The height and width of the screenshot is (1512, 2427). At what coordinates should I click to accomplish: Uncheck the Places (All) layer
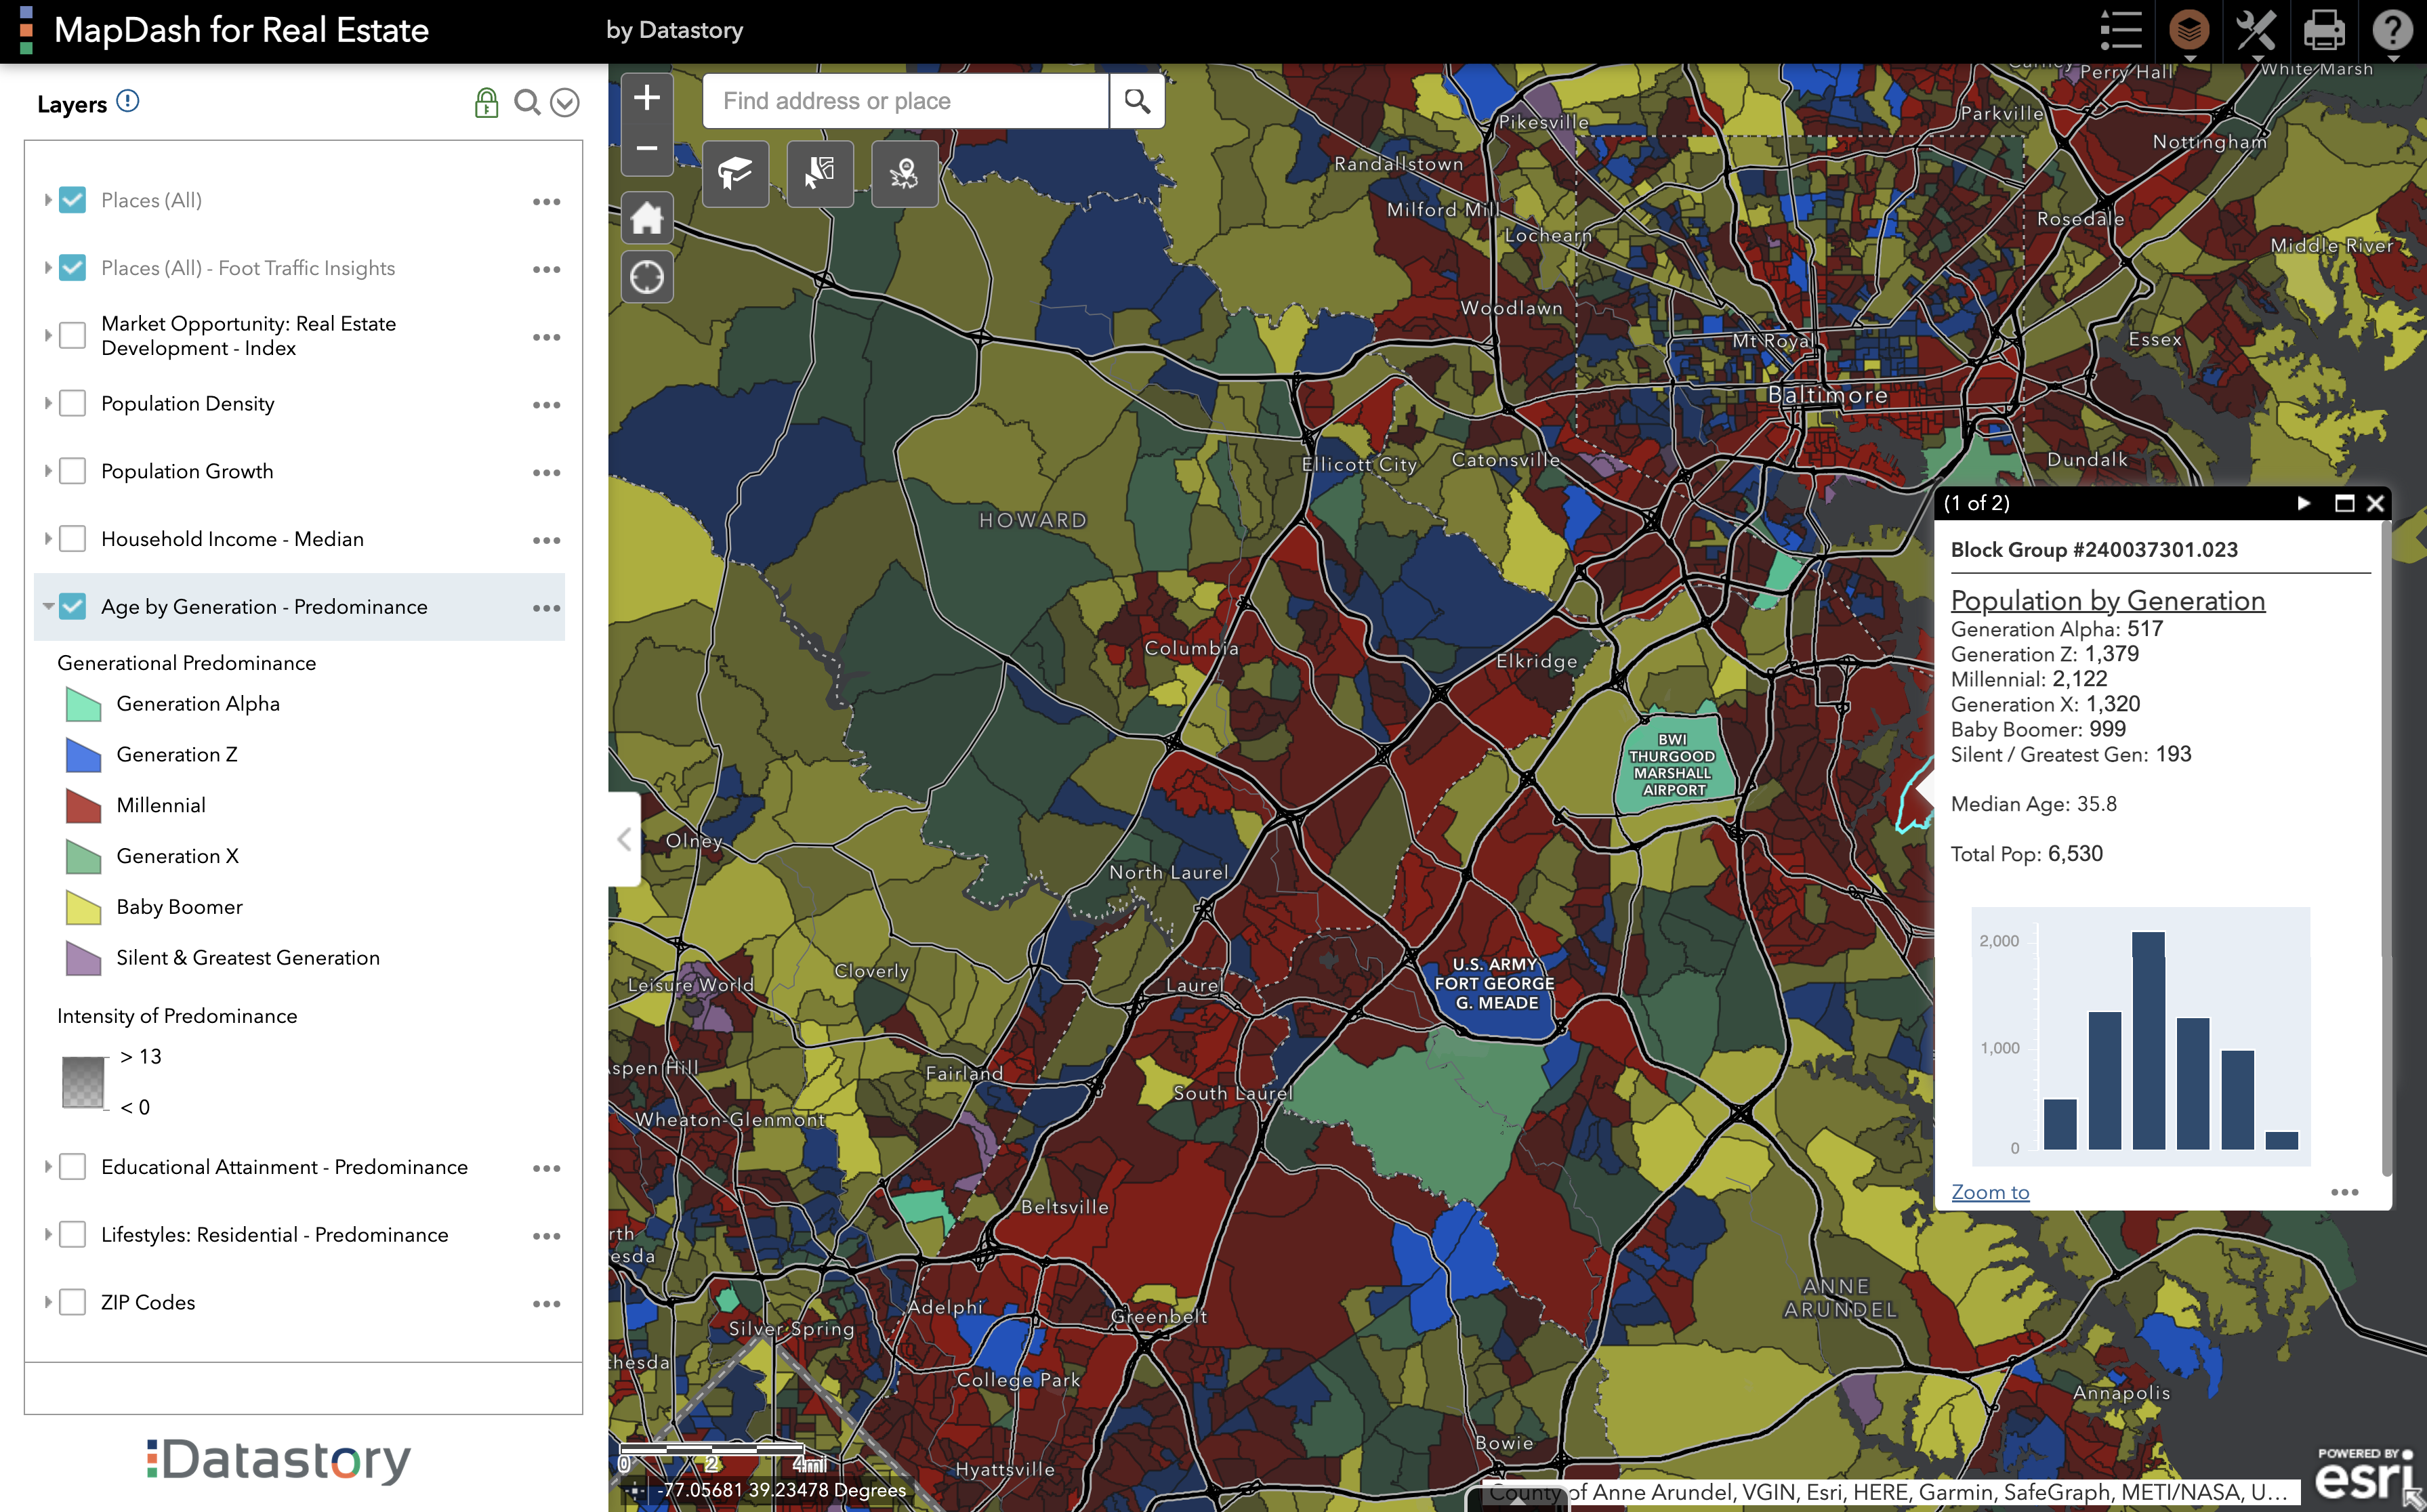(x=72, y=200)
